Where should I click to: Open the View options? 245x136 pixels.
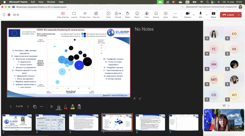[147, 15]
